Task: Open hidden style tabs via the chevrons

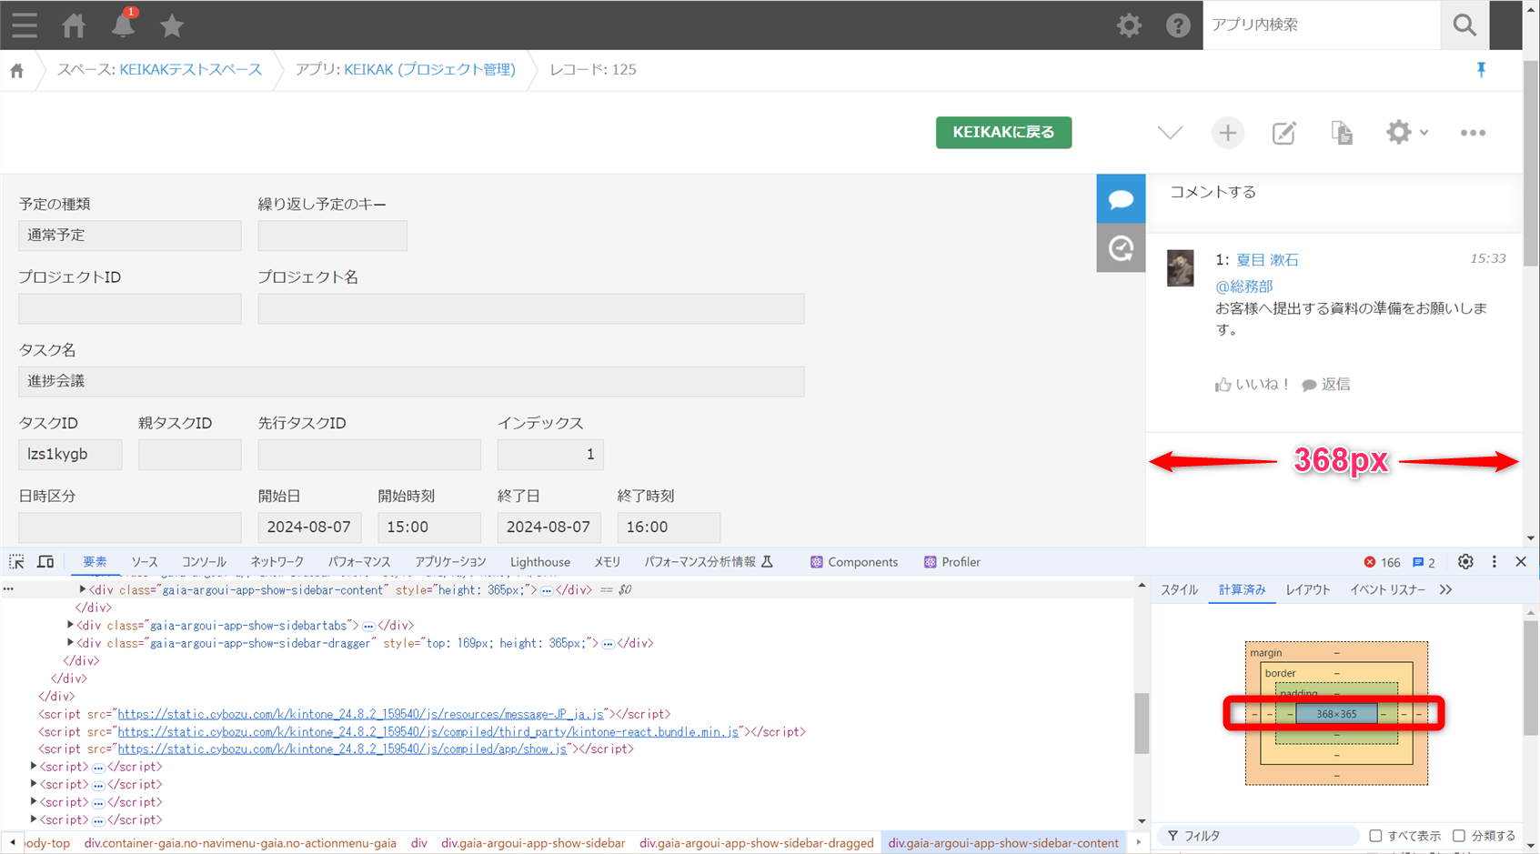Action: click(x=1446, y=589)
